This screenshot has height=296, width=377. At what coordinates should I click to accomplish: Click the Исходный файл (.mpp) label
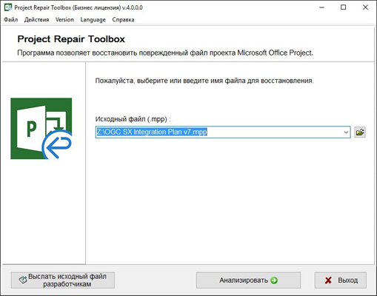point(133,119)
